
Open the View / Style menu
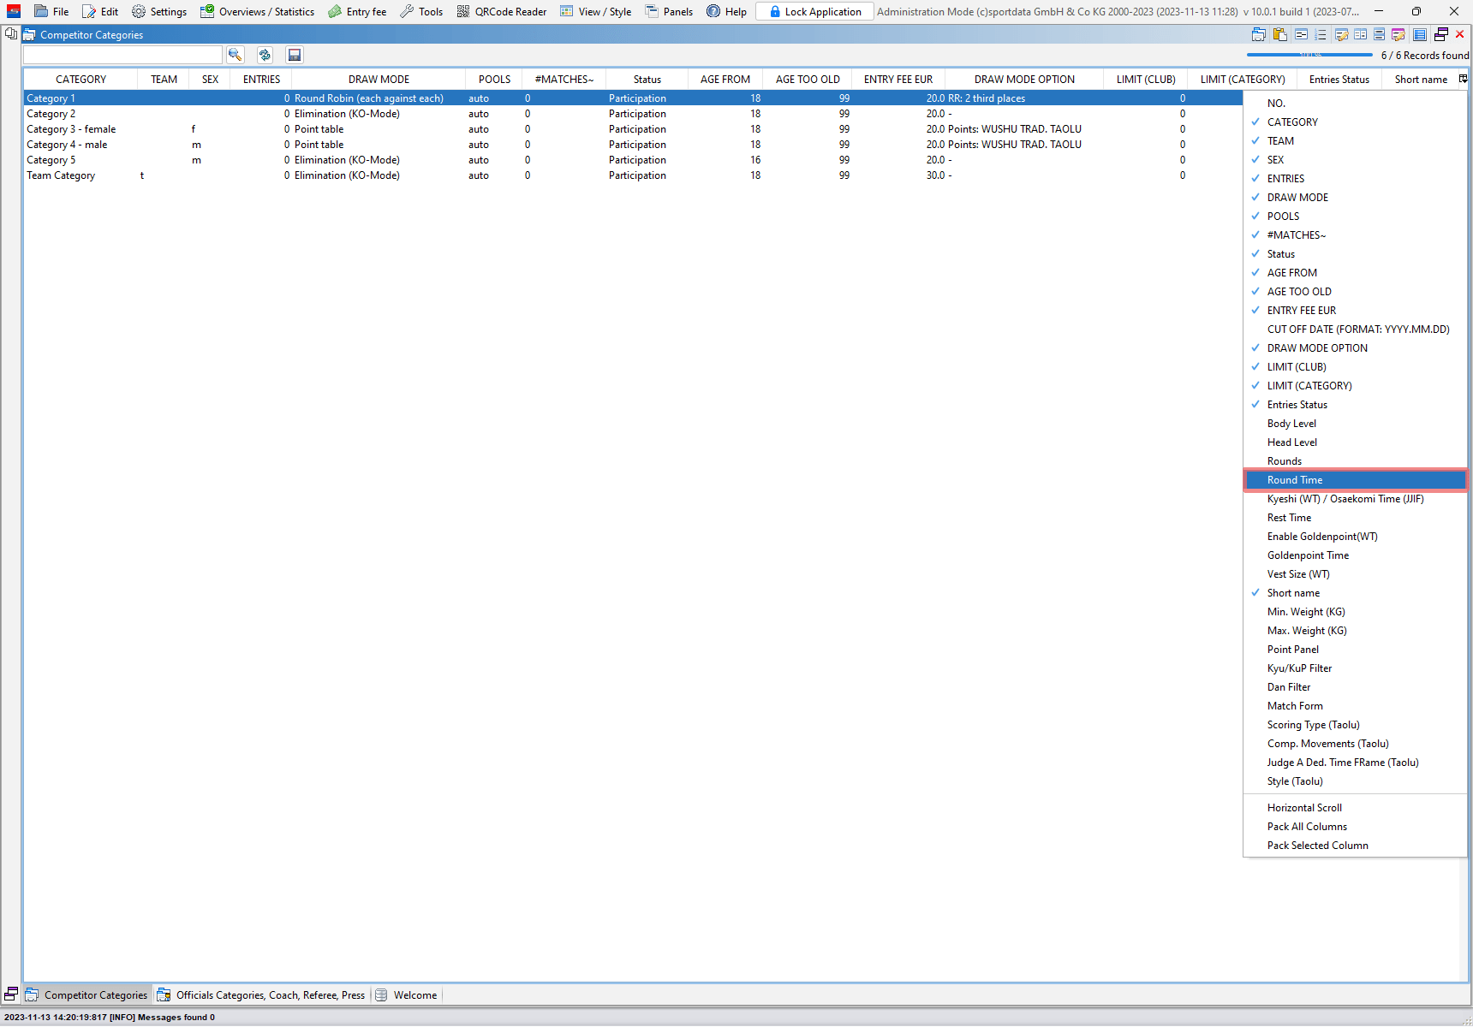point(596,12)
